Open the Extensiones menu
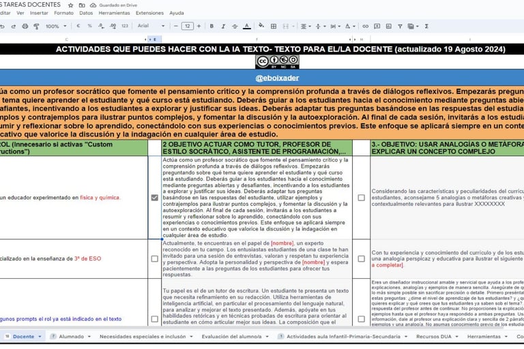The image size is (524, 349). (149, 13)
